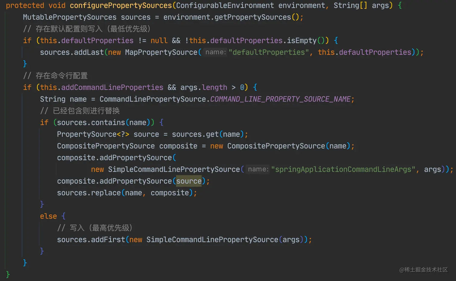Click sources.addFirst call
456x281 pixels.
coord(91,240)
